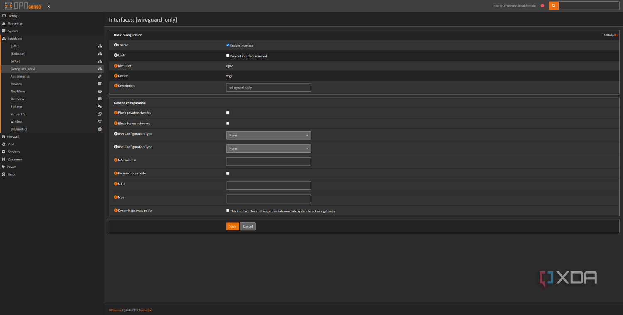Image resolution: width=623 pixels, height=315 pixels.
Task: Click the info icon next to Lock
Action: [116, 55]
